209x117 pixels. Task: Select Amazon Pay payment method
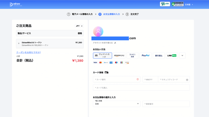pyautogui.click(x=119, y=56)
